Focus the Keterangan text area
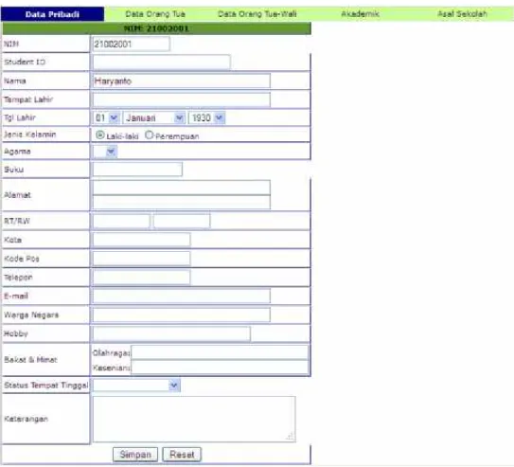514x467 pixels. coord(194,419)
